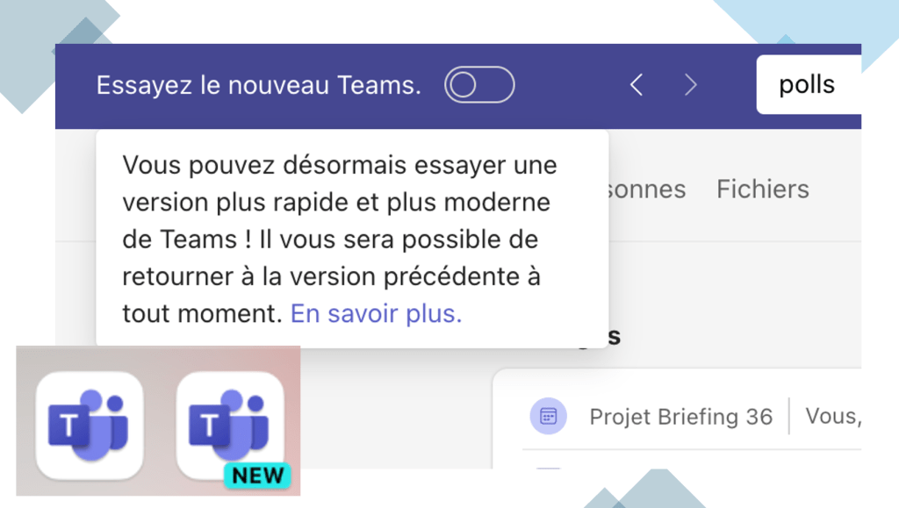This screenshot has width=899, height=508.
Task: Switch to the Fichiers tab
Action: (x=762, y=189)
